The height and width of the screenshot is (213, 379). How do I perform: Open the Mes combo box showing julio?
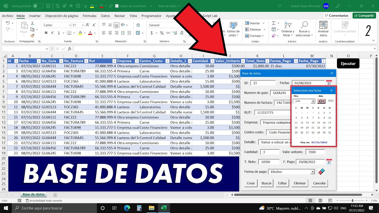(304, 101)
